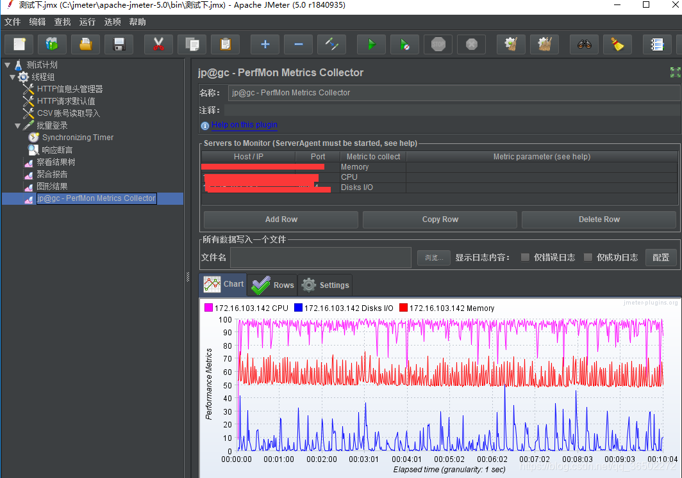Click the Open file folder icon
The image size is (682, 478).
point(86,44)
